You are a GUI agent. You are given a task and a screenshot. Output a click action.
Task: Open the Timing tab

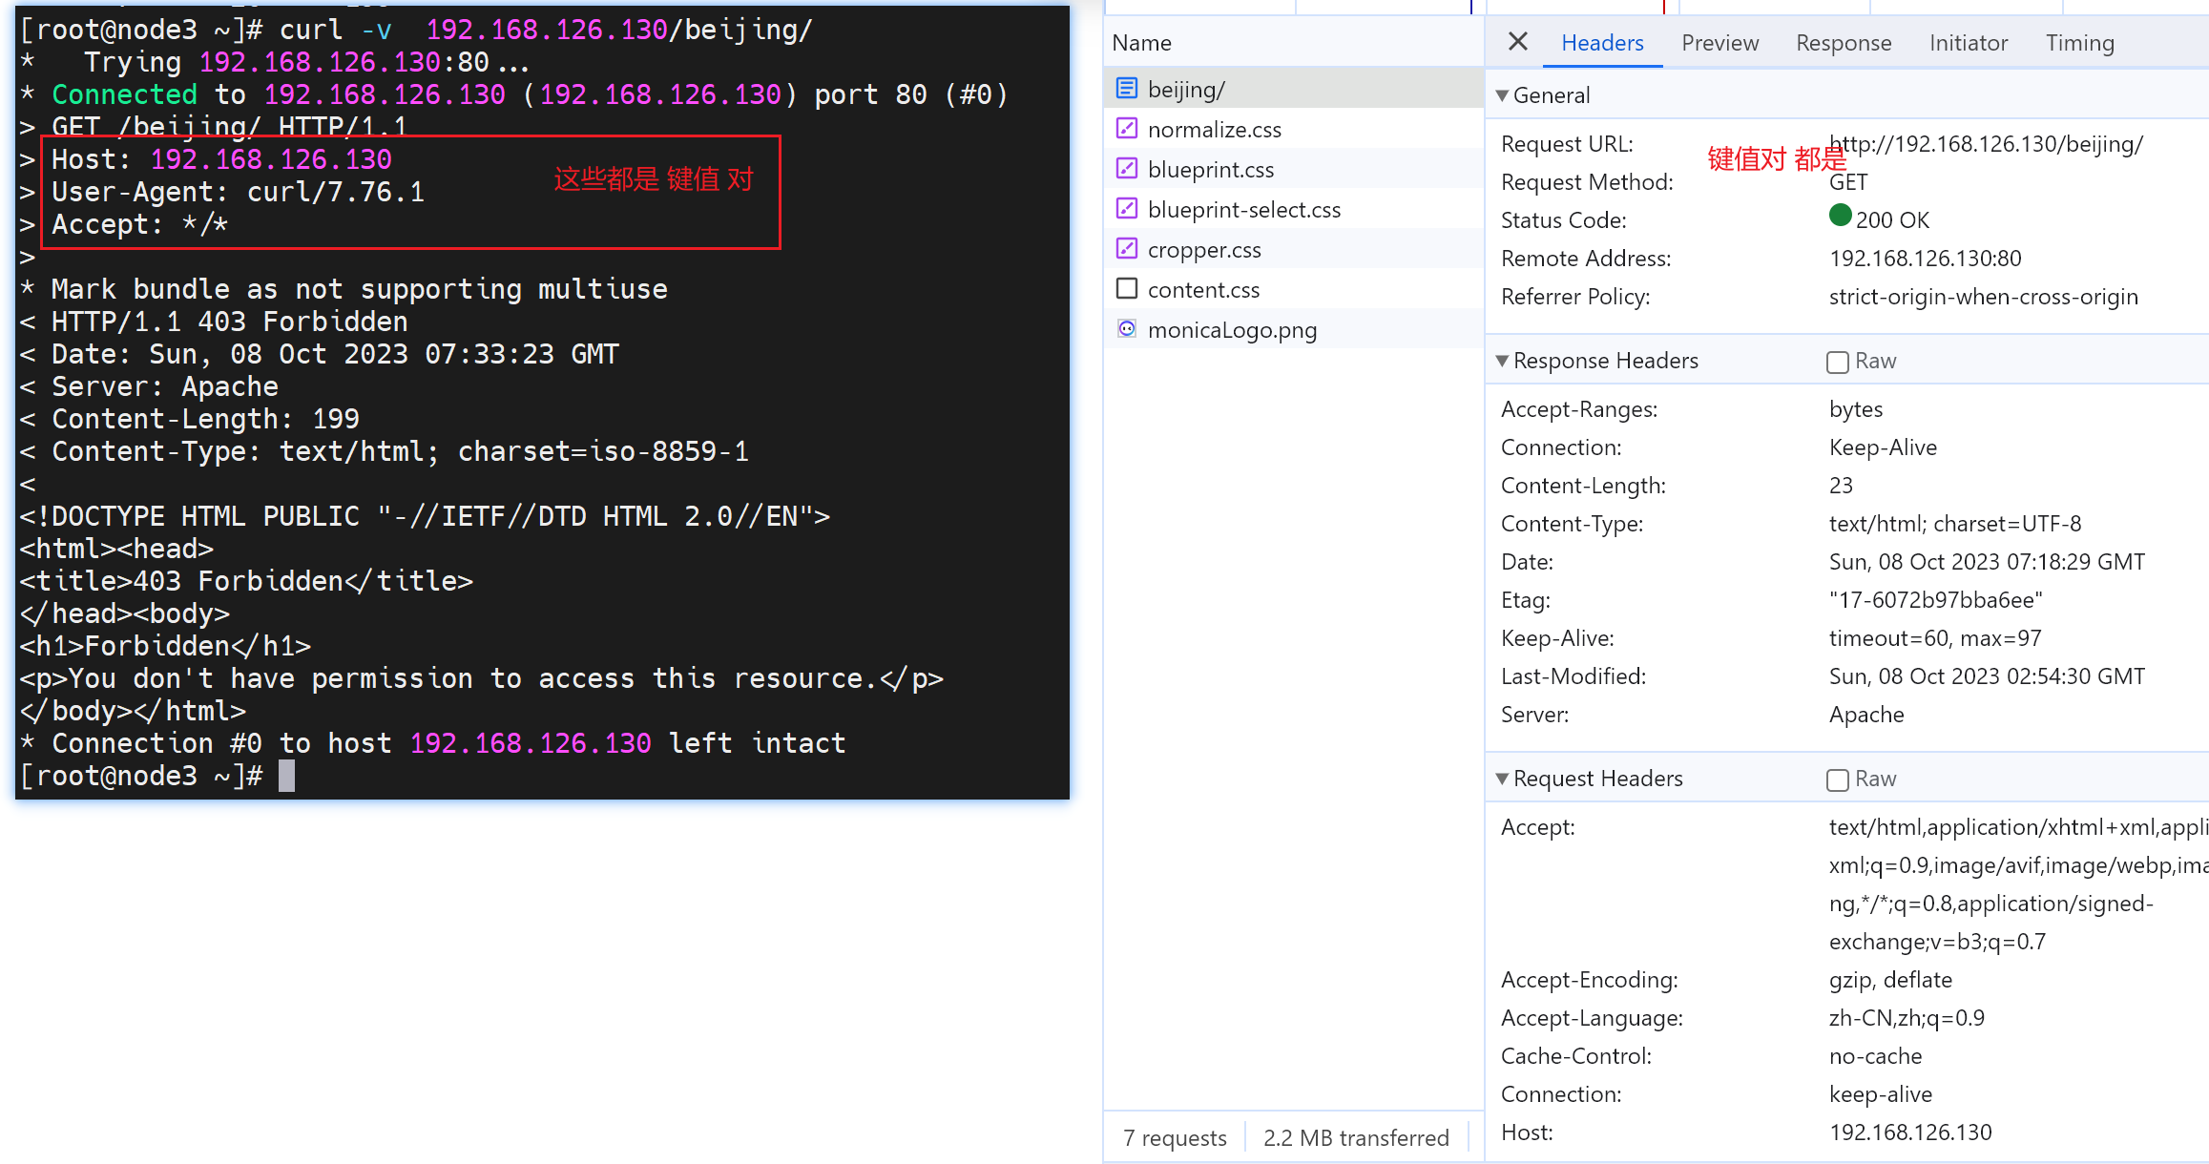[x=2079, y=43]
